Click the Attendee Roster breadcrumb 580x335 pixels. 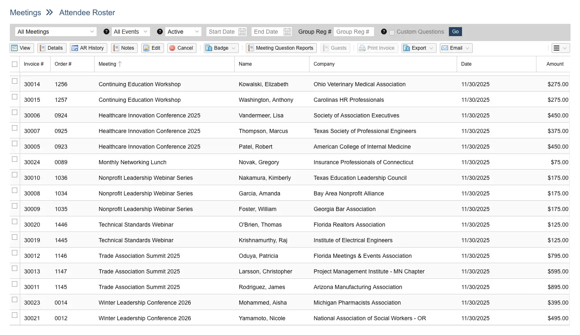(87, 12)
